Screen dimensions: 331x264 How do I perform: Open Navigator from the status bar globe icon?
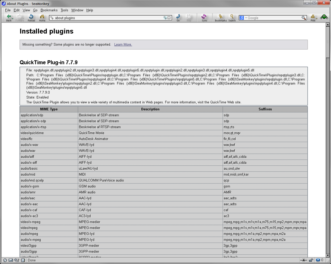coord(5,260)
